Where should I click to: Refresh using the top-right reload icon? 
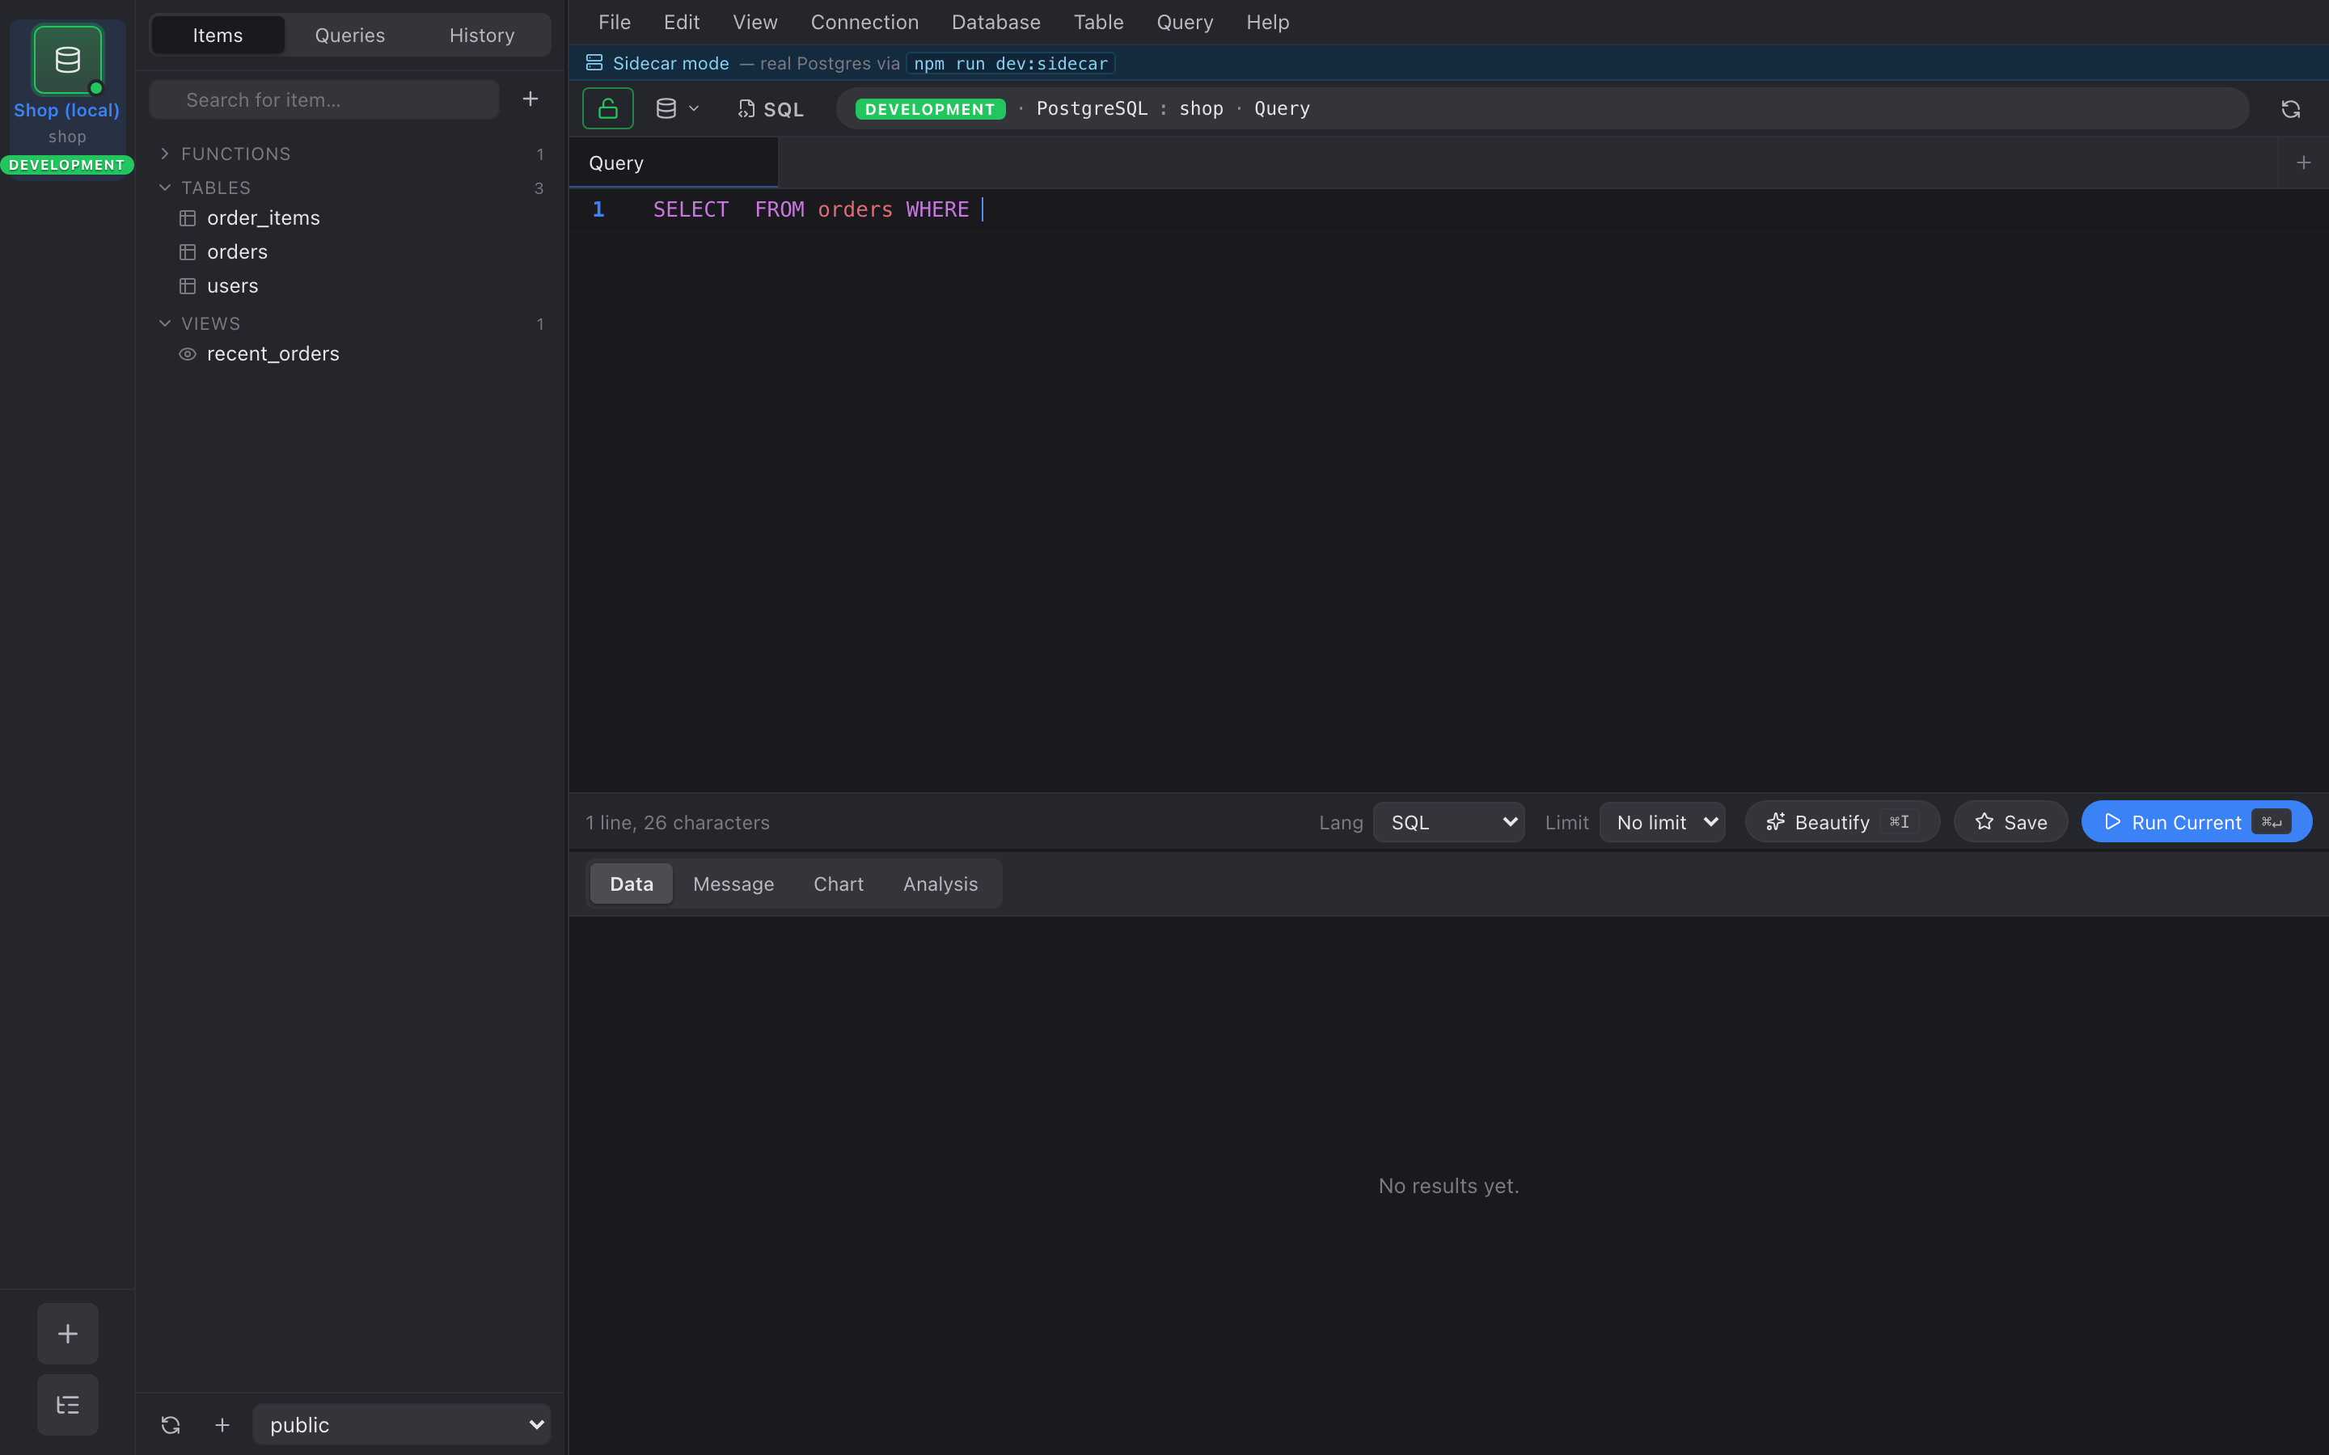[2290, 109]
